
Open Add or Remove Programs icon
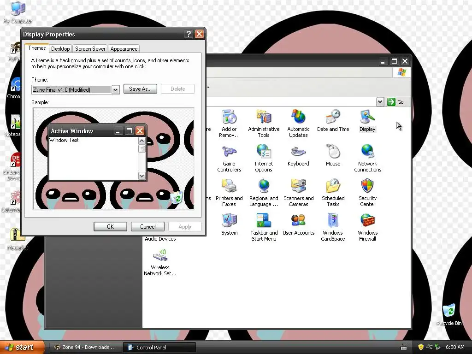click(x=229, y=123)
